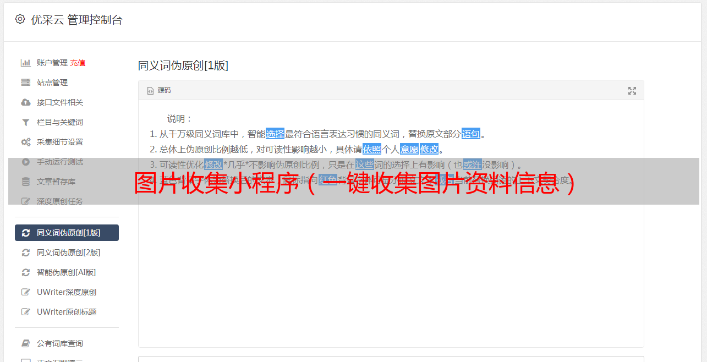Open UWriter原创标题 in the sidebar

point(67,312)
